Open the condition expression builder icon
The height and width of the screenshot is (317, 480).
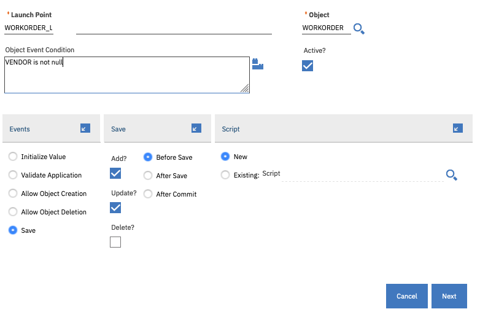(x=258, y=64)
